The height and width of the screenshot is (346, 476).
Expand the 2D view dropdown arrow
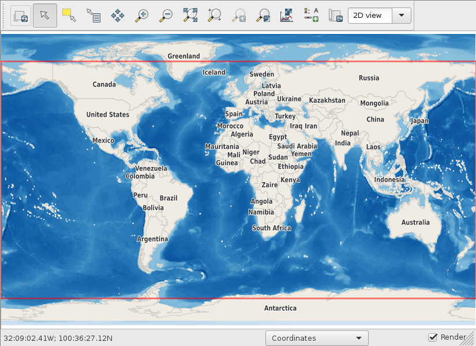(402, 16)
